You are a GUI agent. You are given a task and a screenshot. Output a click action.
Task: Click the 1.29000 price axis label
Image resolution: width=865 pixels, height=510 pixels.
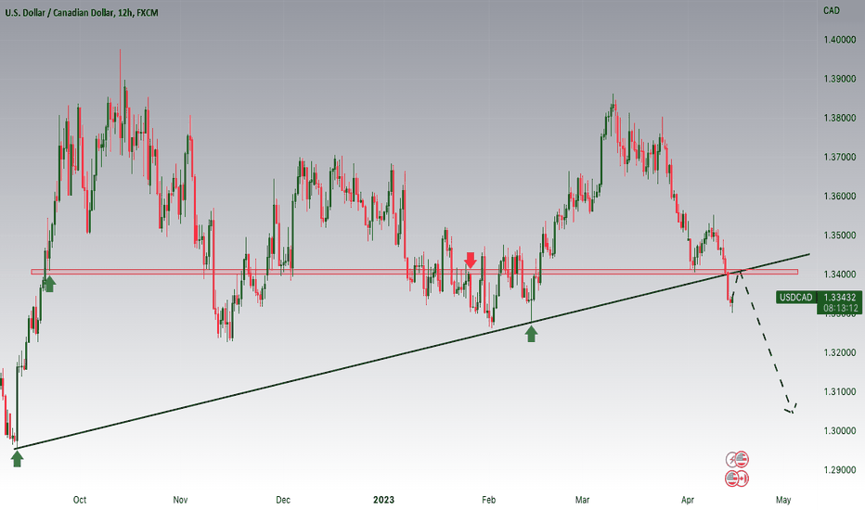(x=840, y=470)
